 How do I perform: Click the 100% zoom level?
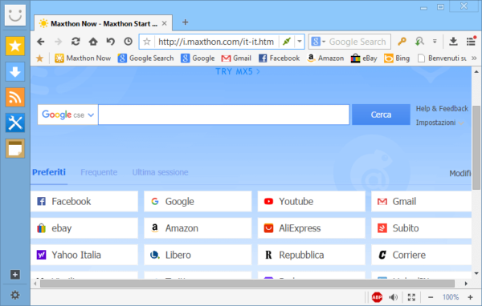[451, 297]
